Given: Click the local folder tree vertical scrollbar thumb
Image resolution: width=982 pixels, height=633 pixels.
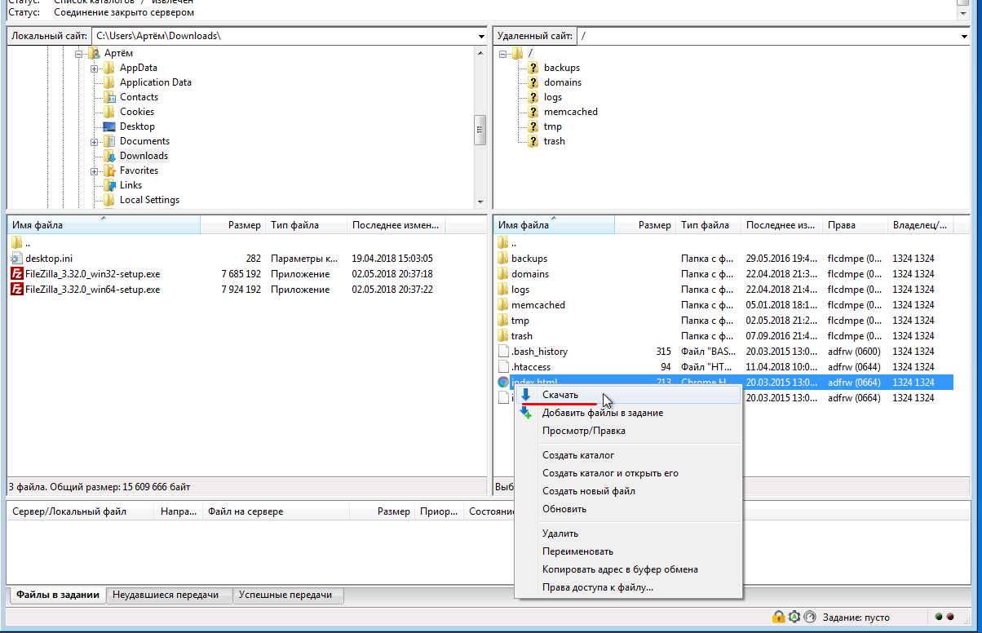Looking at the screenshot, I should tap(480, 129).
